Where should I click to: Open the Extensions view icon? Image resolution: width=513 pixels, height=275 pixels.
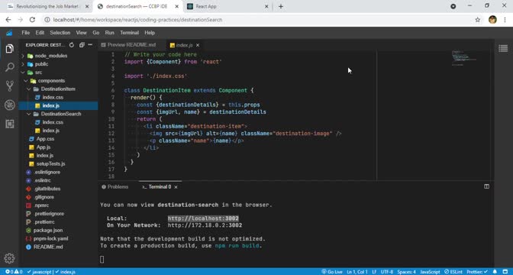[9, 124]
